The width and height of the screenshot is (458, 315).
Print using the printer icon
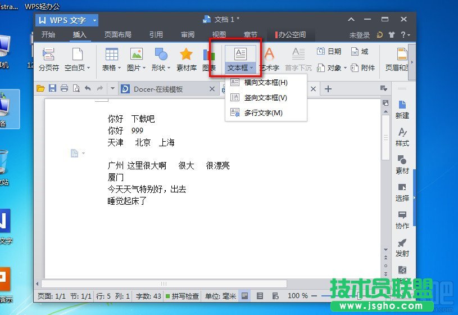(64, 88)
